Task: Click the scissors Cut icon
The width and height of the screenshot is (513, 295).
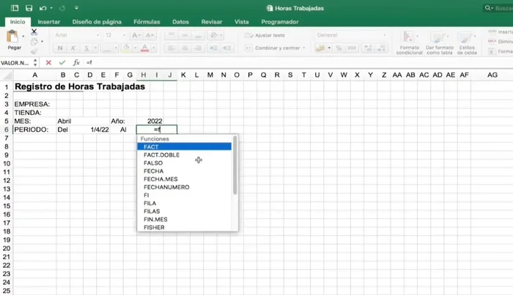Action: (34, 33)
